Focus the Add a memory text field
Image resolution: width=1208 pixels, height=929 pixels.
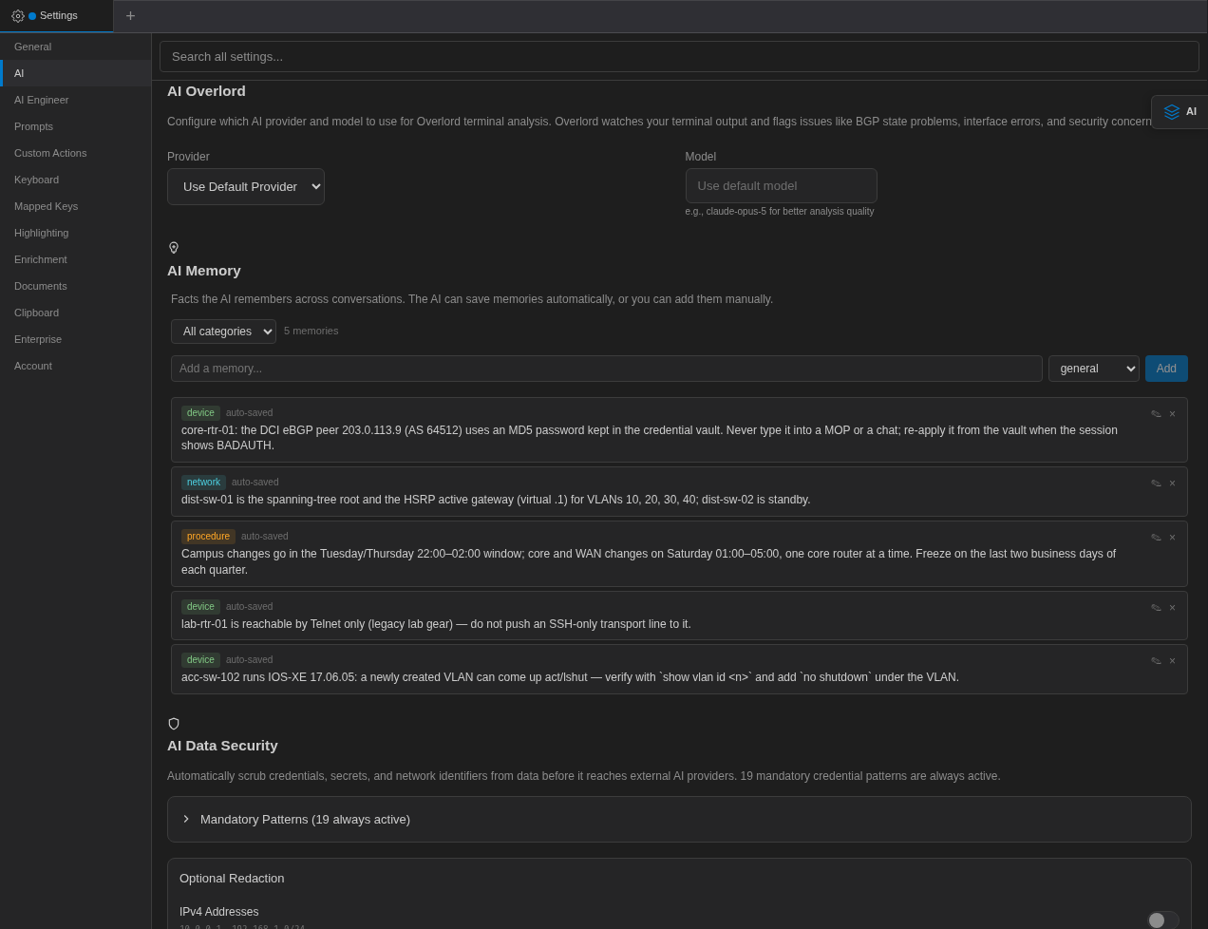pyautogui.click(x=607, y=369)
